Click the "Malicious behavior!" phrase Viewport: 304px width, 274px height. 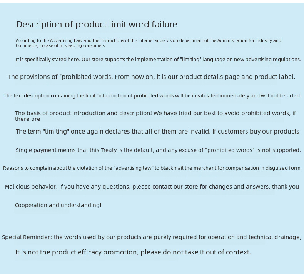(x=31, y=187)
